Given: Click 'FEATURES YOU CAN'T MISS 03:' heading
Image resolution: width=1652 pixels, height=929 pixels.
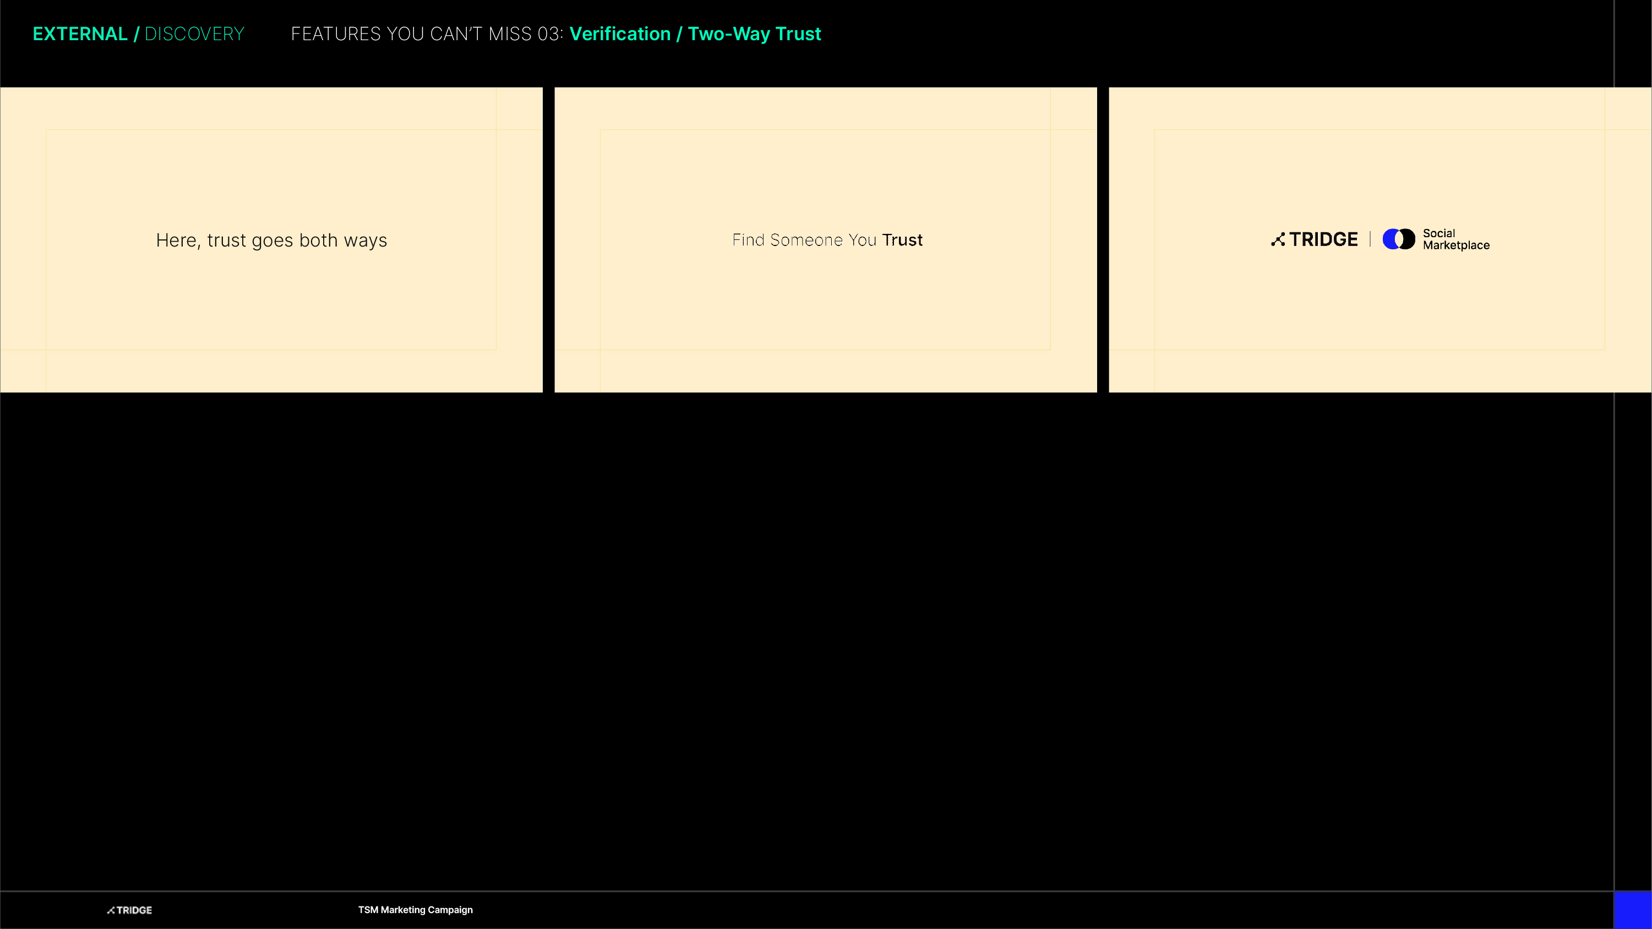Looking at the screenshot, I should coord(427,34).
